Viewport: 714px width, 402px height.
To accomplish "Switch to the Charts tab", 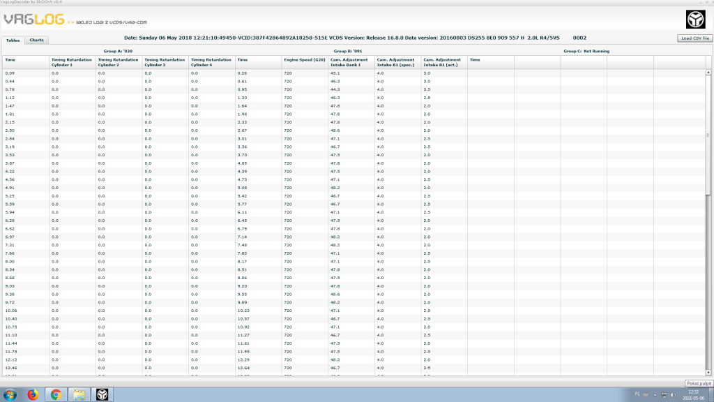I will (x=36, y=40).
